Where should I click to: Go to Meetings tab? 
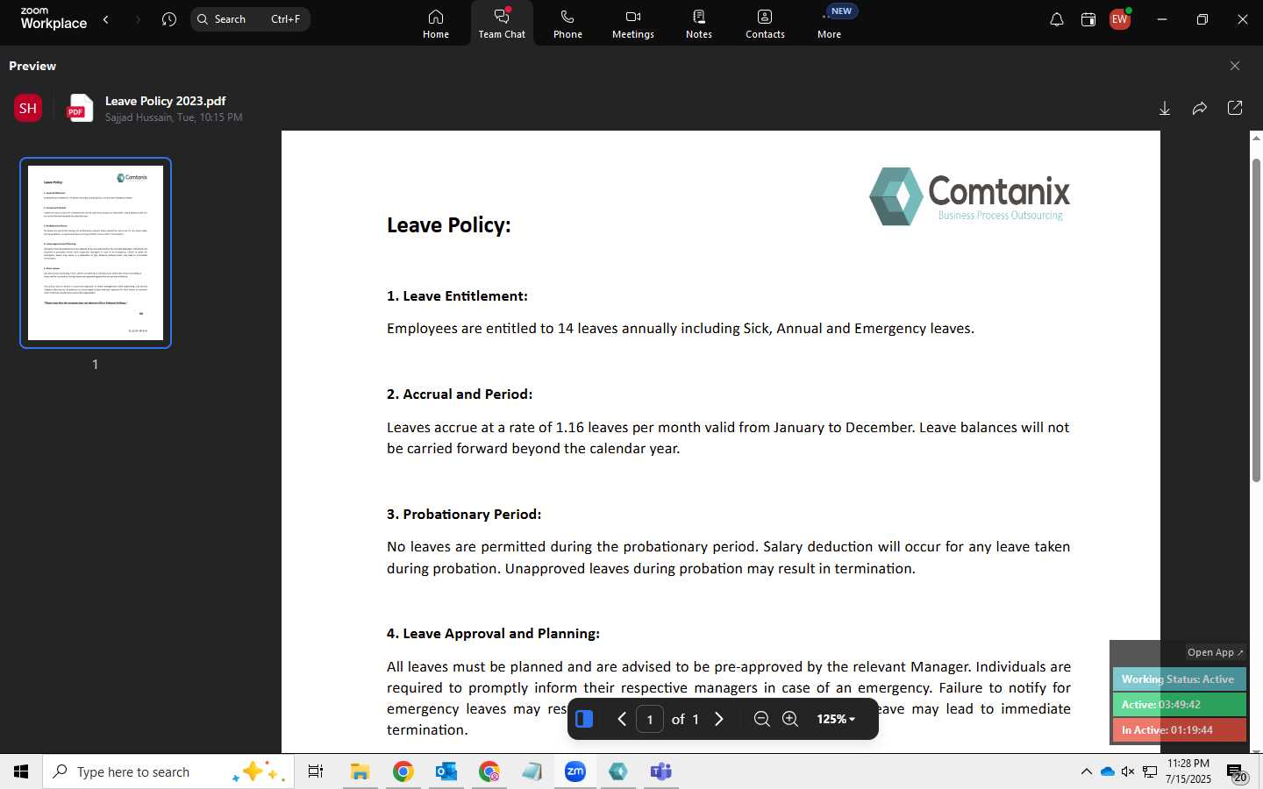633,24
